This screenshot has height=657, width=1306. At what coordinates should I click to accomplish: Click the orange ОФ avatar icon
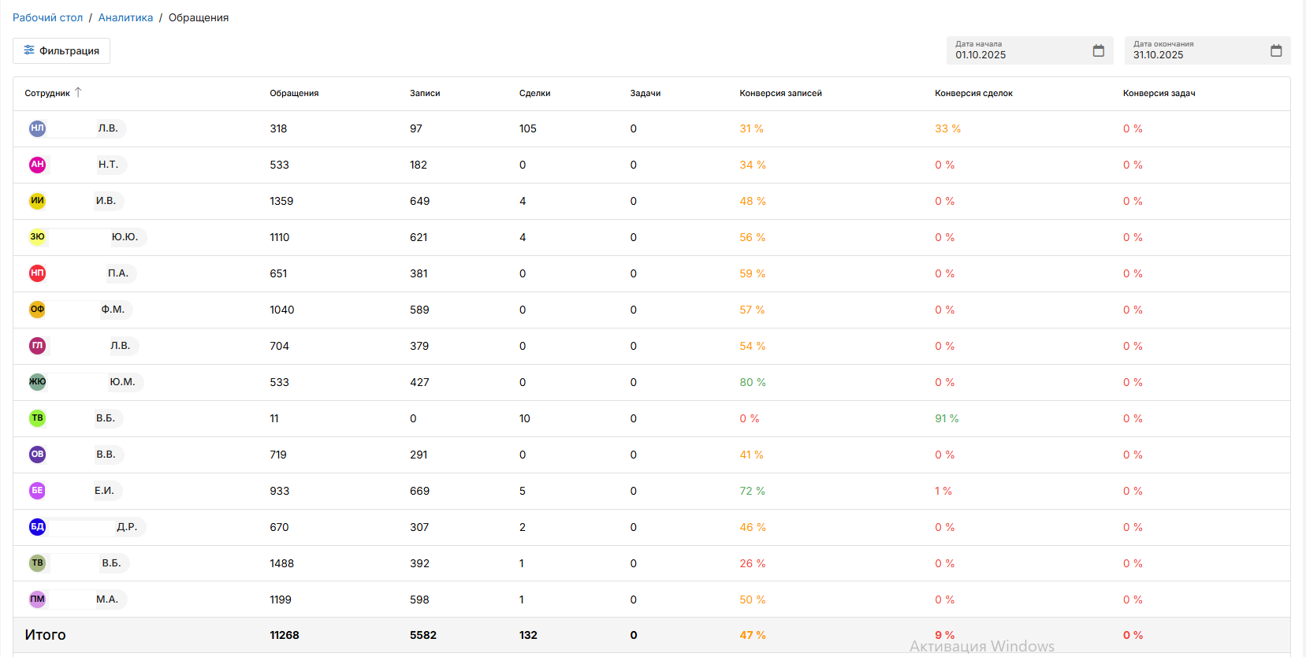pos(37,310)
